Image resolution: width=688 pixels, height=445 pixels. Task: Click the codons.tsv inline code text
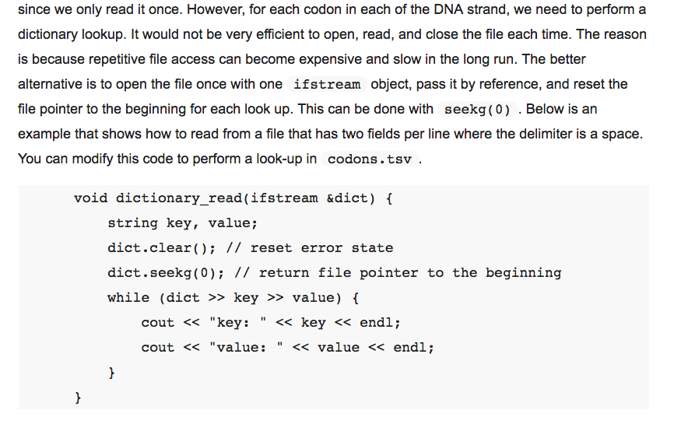click(x=370, y=159)
